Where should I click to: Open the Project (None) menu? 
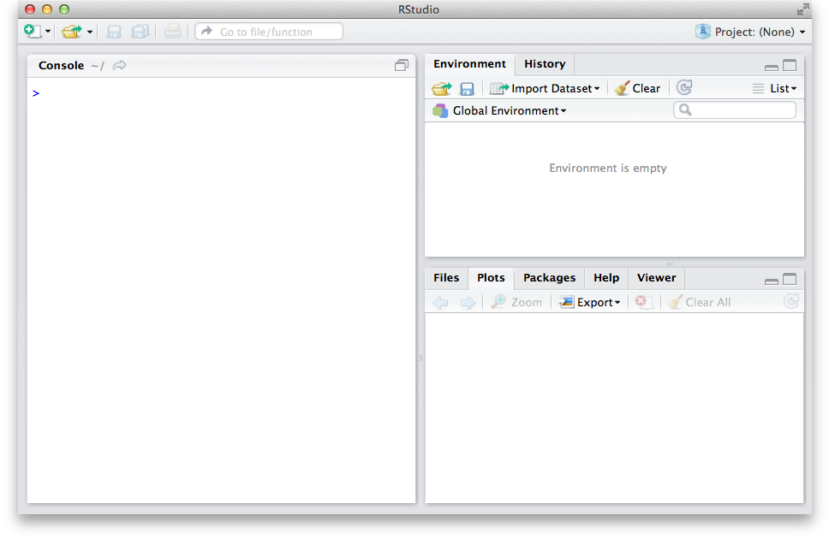pyautogui.click(x=751, y=32)
